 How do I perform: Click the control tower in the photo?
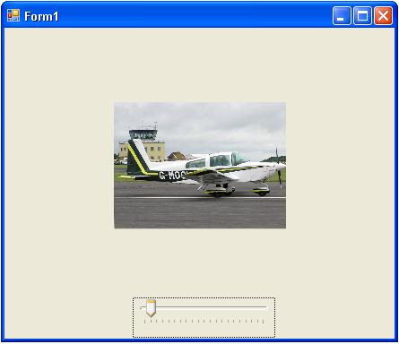pyautogui.click(x=143, y=135)
